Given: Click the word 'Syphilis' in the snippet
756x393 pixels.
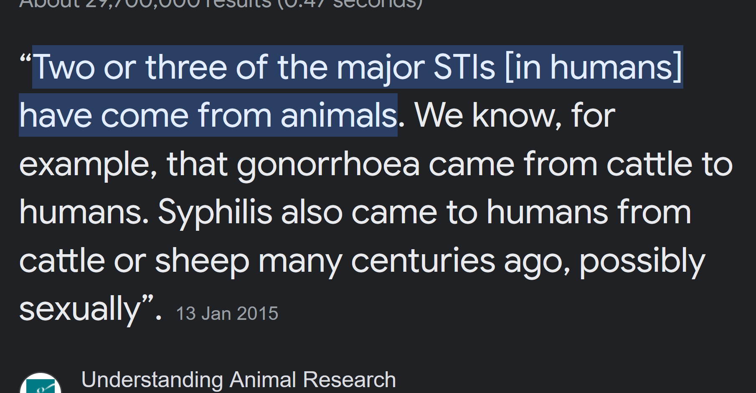Looking at the screenshot, I should click(215, 212).
